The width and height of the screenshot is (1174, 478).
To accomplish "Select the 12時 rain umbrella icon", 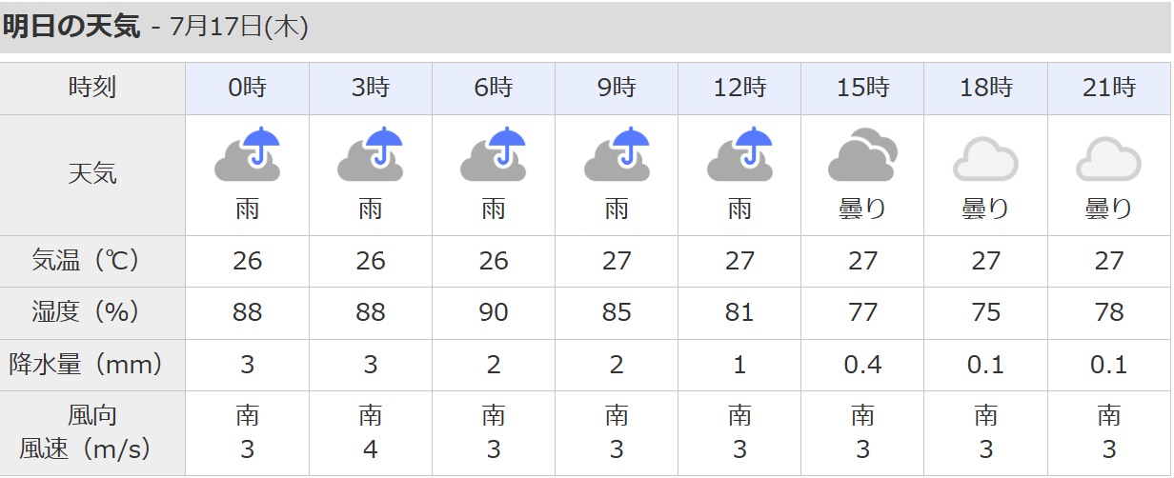I will pos(739,154).
